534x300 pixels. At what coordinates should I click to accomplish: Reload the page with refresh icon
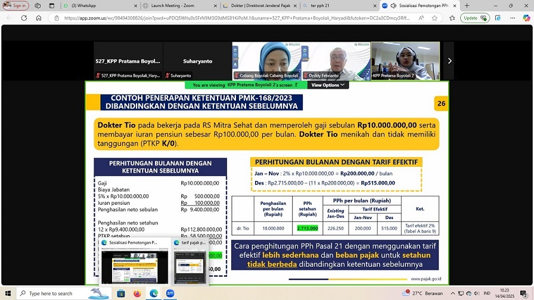pos(24,18)
